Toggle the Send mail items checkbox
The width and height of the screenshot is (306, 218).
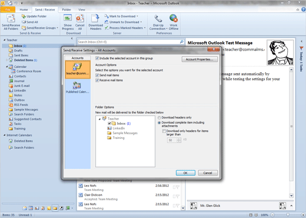pos(97,75)
